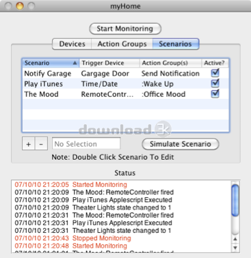
Task: Click the 21:20:05 Started Monitoring log entry
Action: (71, 184)
